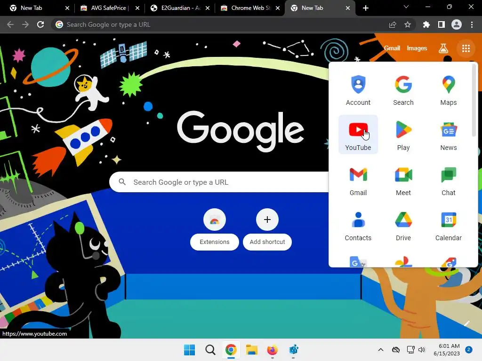Click the Images link at top right

[417, 48]
